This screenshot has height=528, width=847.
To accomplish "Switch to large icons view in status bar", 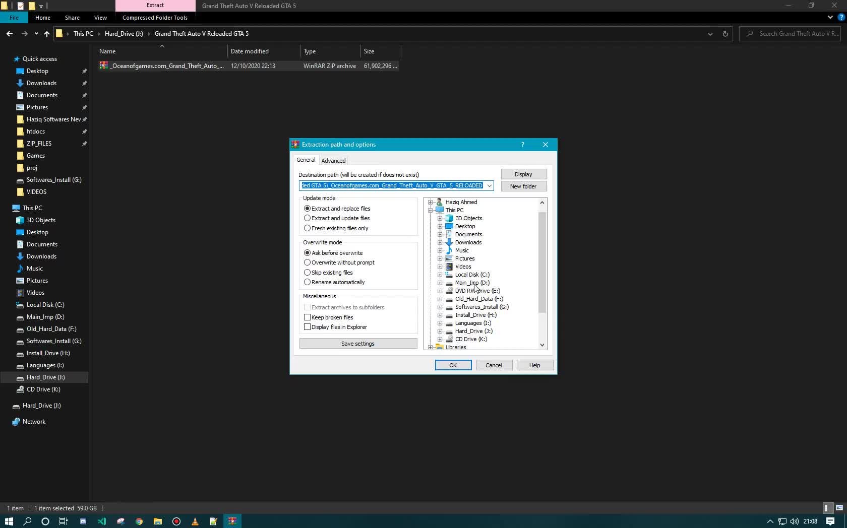I will point(839,508).
